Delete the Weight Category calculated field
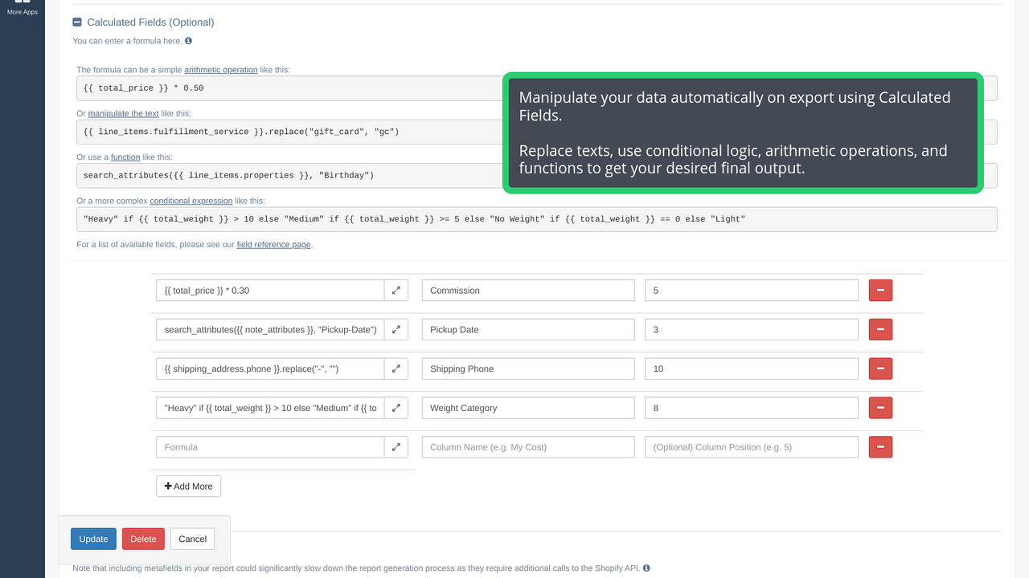 coord(880,408)
